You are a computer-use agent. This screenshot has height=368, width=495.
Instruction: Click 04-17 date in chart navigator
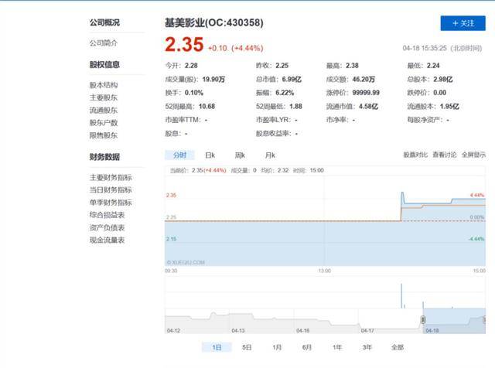coord(367,330)
